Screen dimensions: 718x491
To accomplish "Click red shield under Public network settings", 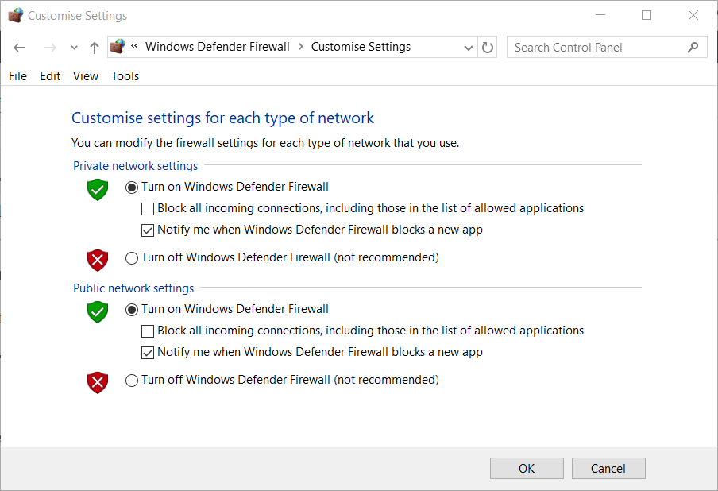I will coord(97,382).
